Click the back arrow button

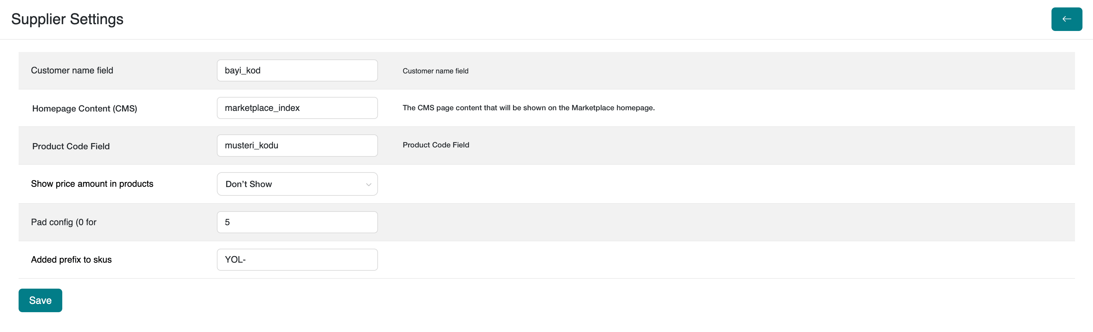(1066, 19)
